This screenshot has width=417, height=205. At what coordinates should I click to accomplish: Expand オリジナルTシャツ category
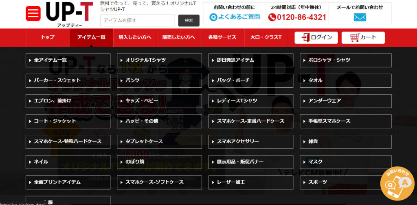159,60
